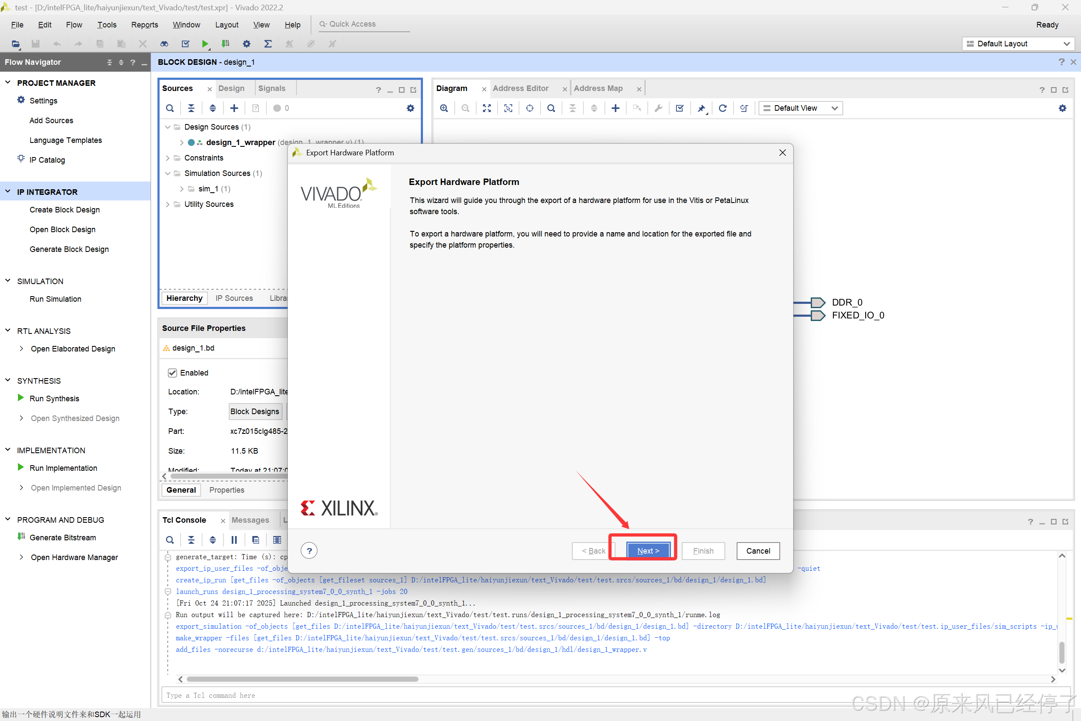Collapse the Design Sources tree node

pyautogui.click(x=168, y=127)
